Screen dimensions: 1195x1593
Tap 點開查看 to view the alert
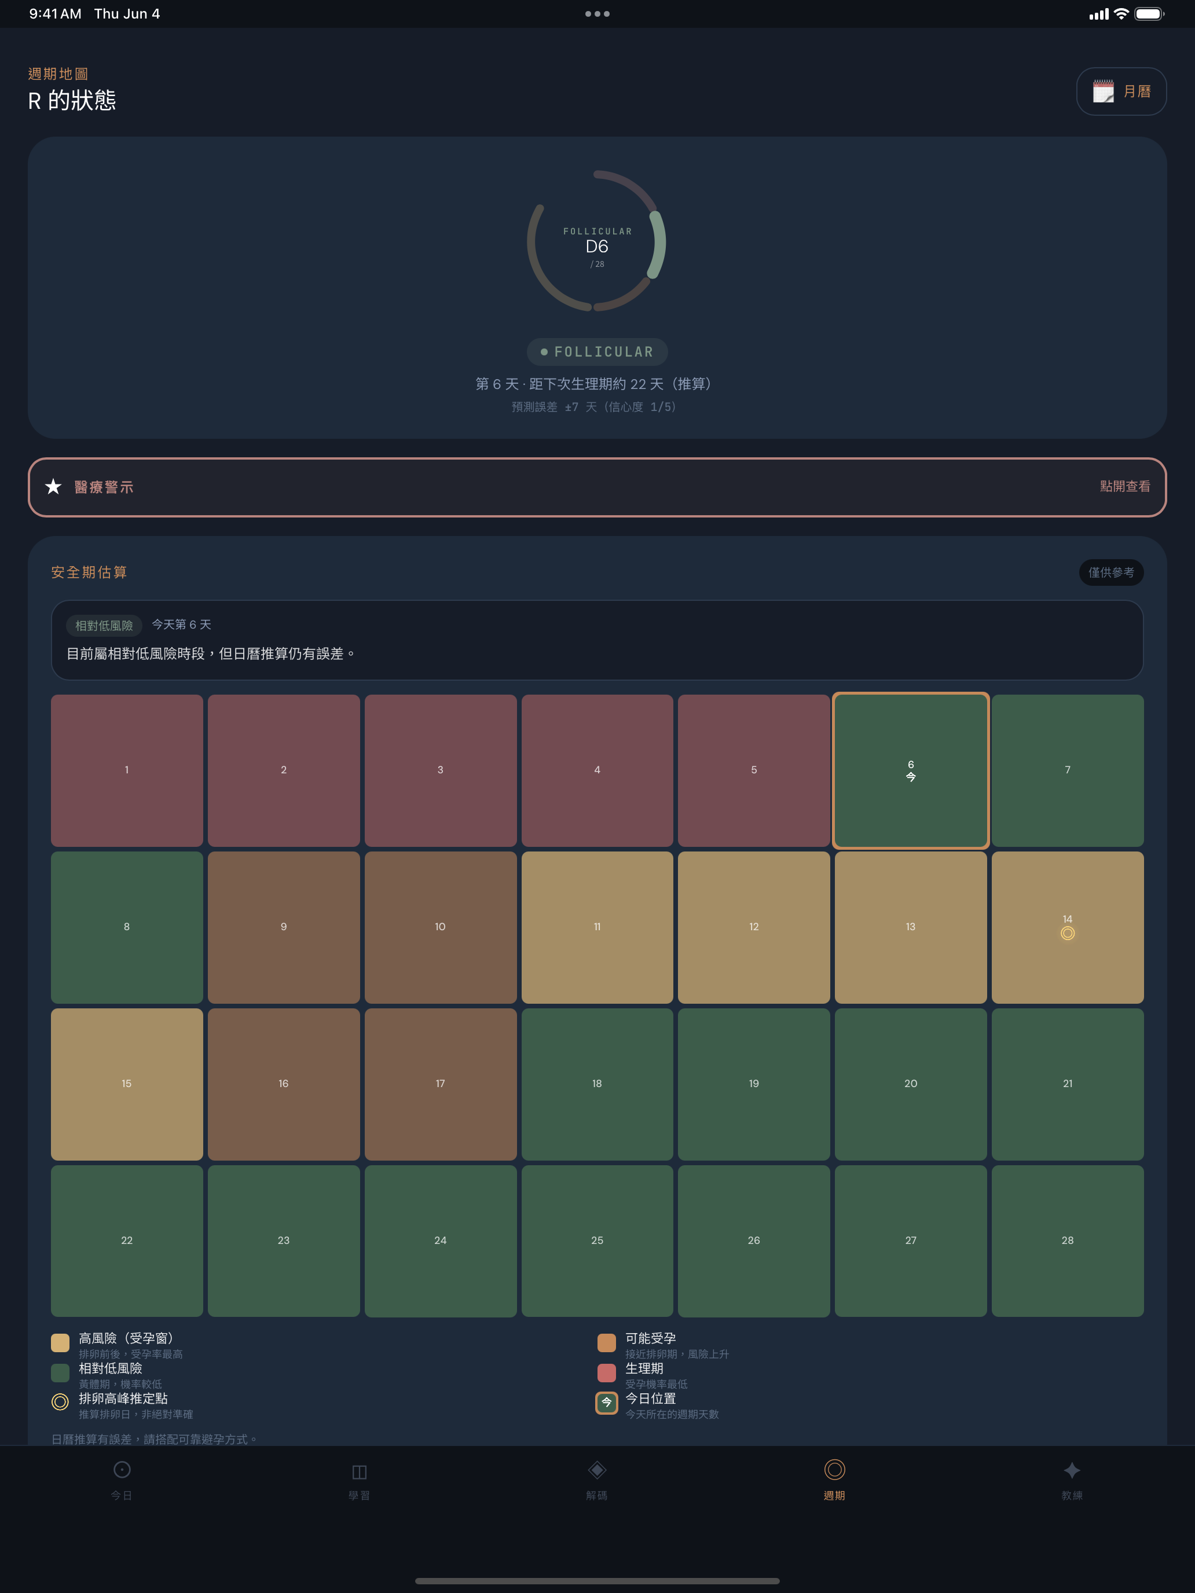(1124, 487)
